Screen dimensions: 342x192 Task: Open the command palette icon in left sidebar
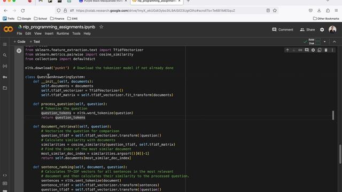click(5, 183)
